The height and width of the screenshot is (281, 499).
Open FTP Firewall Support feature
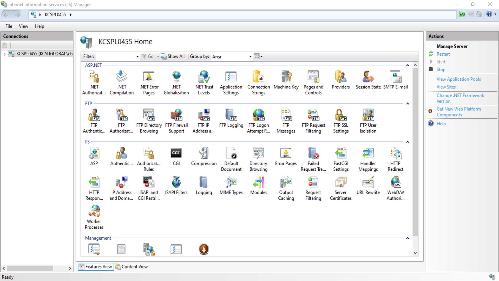(176, 121)
